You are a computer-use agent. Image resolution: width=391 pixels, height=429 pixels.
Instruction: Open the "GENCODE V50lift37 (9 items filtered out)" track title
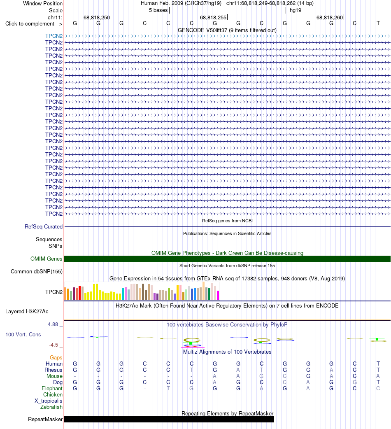click(227, 30)
